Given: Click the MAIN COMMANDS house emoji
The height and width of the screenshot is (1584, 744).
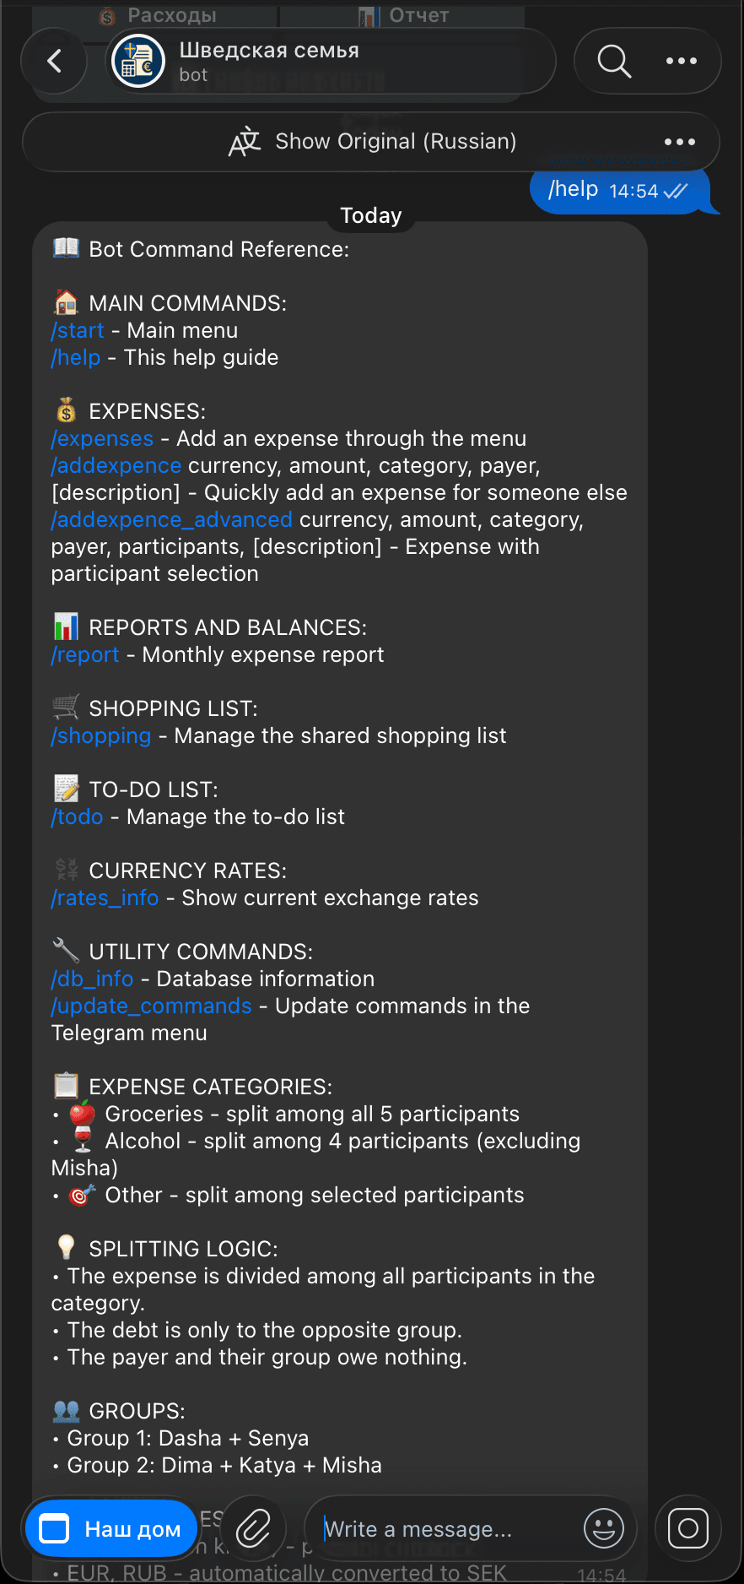Looking at the screenshot, I should click(66, 302).
